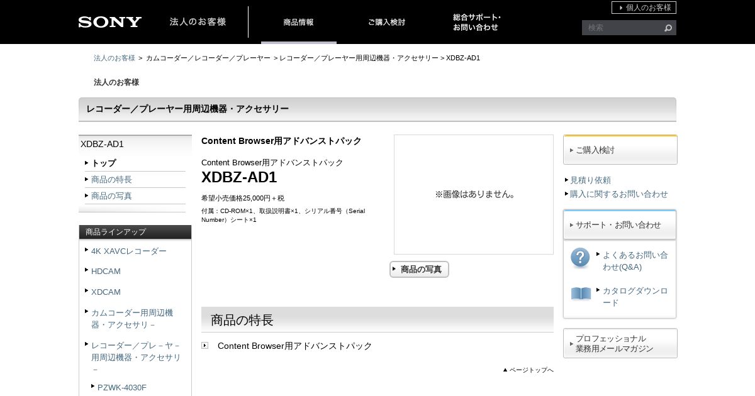Click the square arrow icon beside Content Browser feature

click(x=204, y=345)
